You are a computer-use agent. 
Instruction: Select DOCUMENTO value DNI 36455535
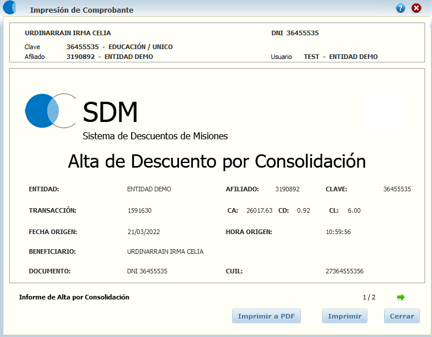click(x=147, y=271)
